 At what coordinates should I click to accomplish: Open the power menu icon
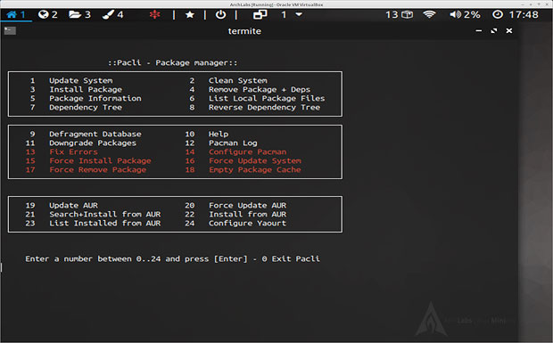point(221,14)
